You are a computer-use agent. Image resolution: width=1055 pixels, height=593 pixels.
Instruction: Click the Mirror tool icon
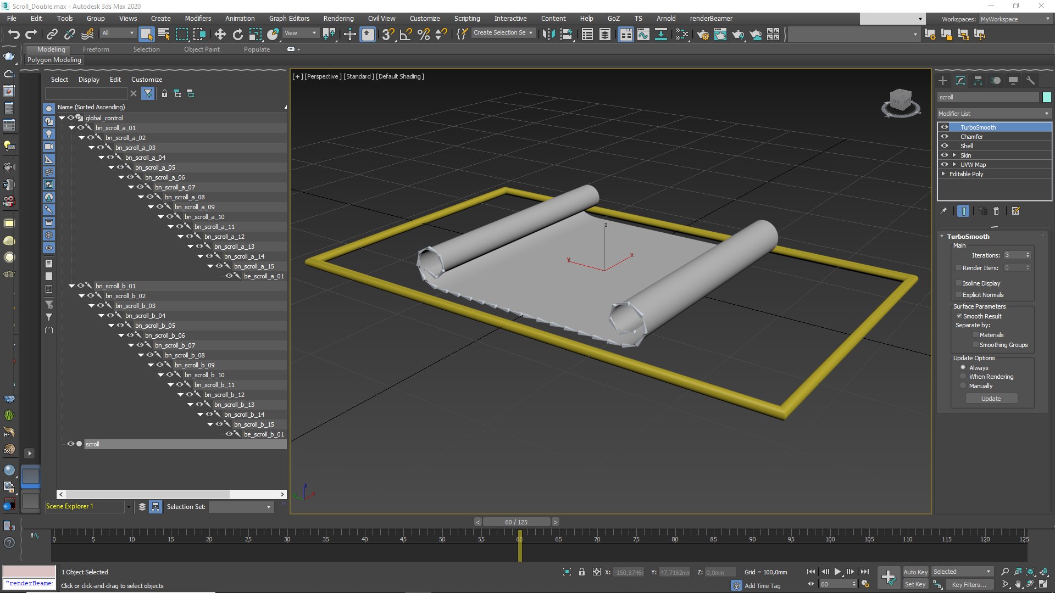pyautogui.click(x=548, y=35)
